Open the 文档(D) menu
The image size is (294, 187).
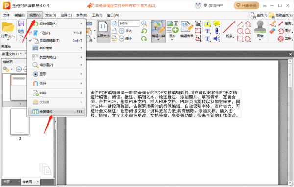50,15
